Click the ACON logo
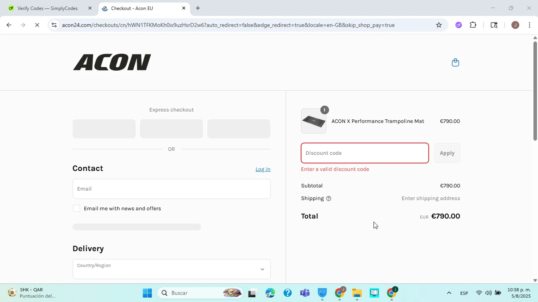The width and height of the screenshot is (538, 302). pos(112,62)
